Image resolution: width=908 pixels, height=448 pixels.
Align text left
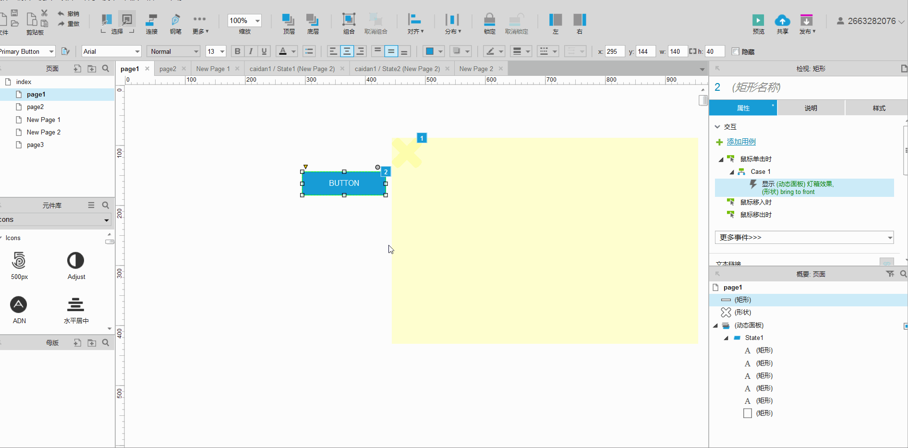[333, 51]
